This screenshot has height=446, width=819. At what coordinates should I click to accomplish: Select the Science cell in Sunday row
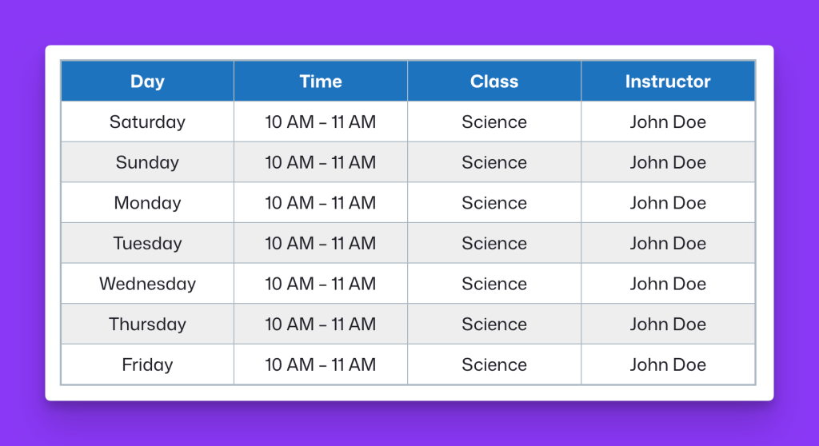click(494, 162)
